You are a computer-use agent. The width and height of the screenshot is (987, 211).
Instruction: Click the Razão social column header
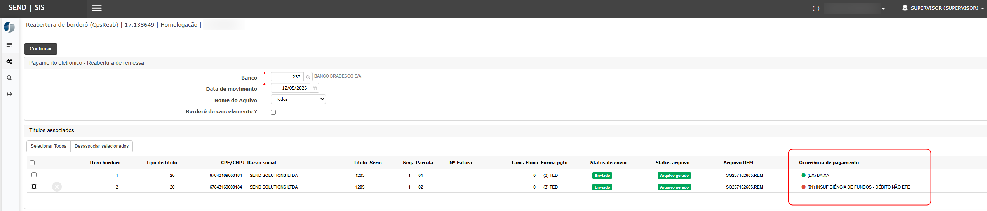[261, 163]
